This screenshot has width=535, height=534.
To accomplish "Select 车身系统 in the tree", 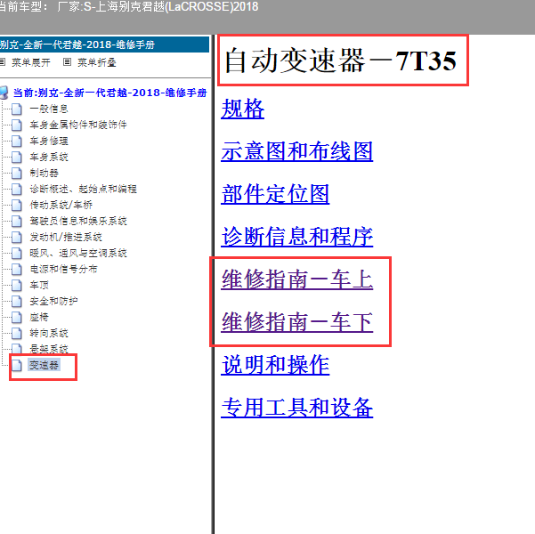I will pyautogui.click(x=49, y=157).
